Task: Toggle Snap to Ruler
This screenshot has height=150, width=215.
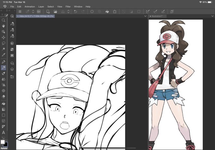Action: (148, 12)
